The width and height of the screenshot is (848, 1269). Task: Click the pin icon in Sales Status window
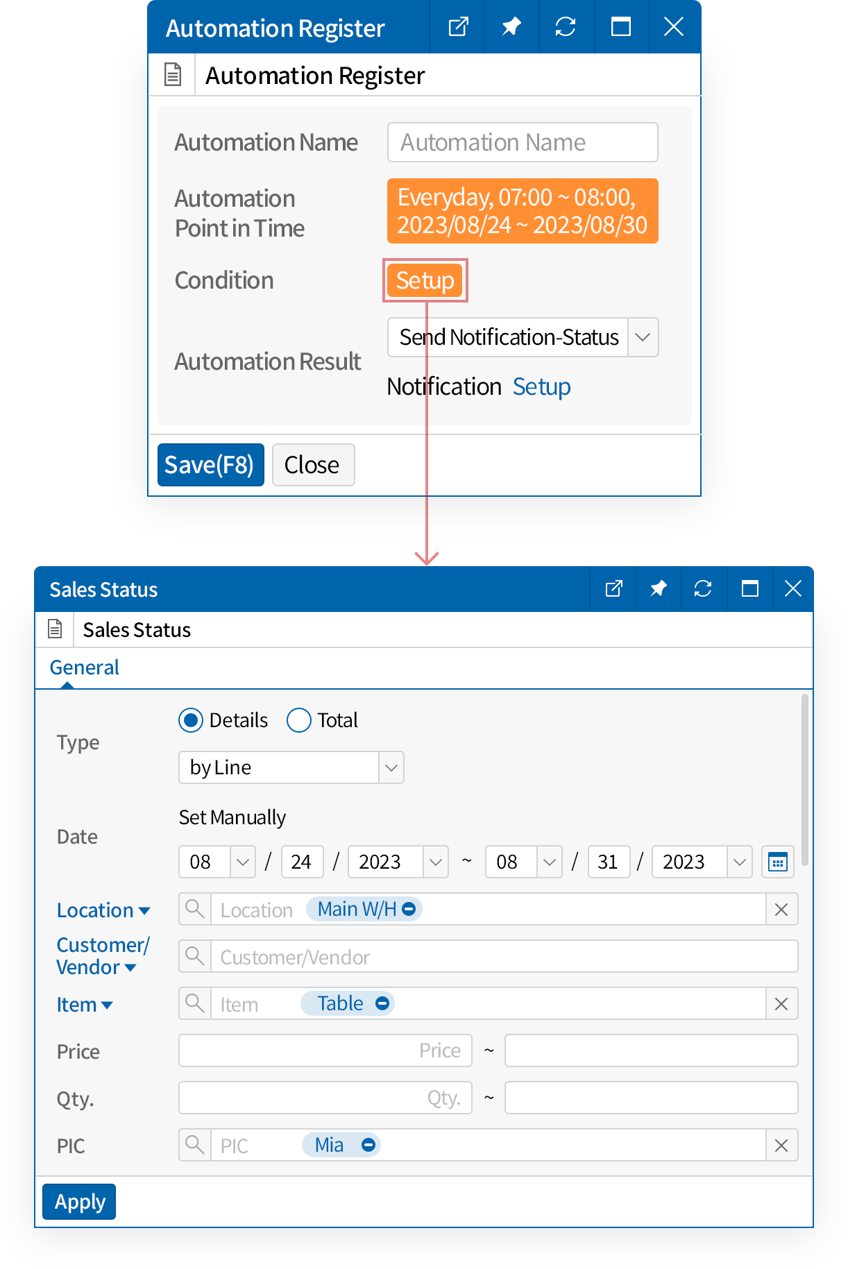pyautogui.click(x=658, y=589)
